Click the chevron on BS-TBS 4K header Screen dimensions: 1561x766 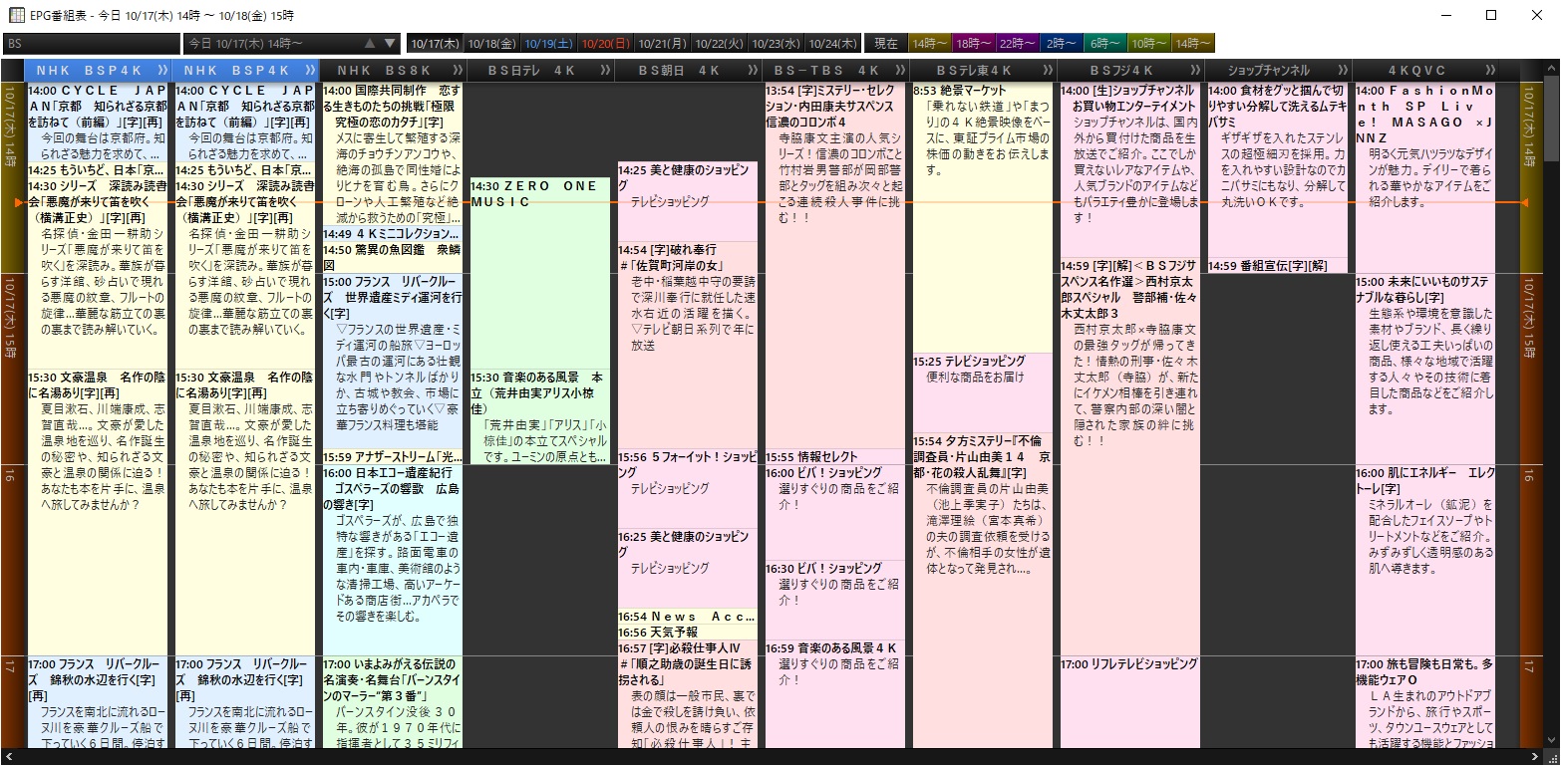tap(898, 71)
